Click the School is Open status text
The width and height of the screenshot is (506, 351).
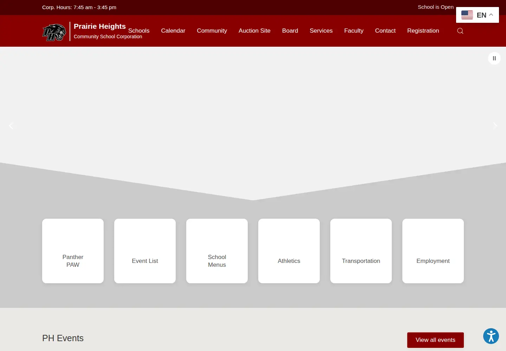(436, 7)
